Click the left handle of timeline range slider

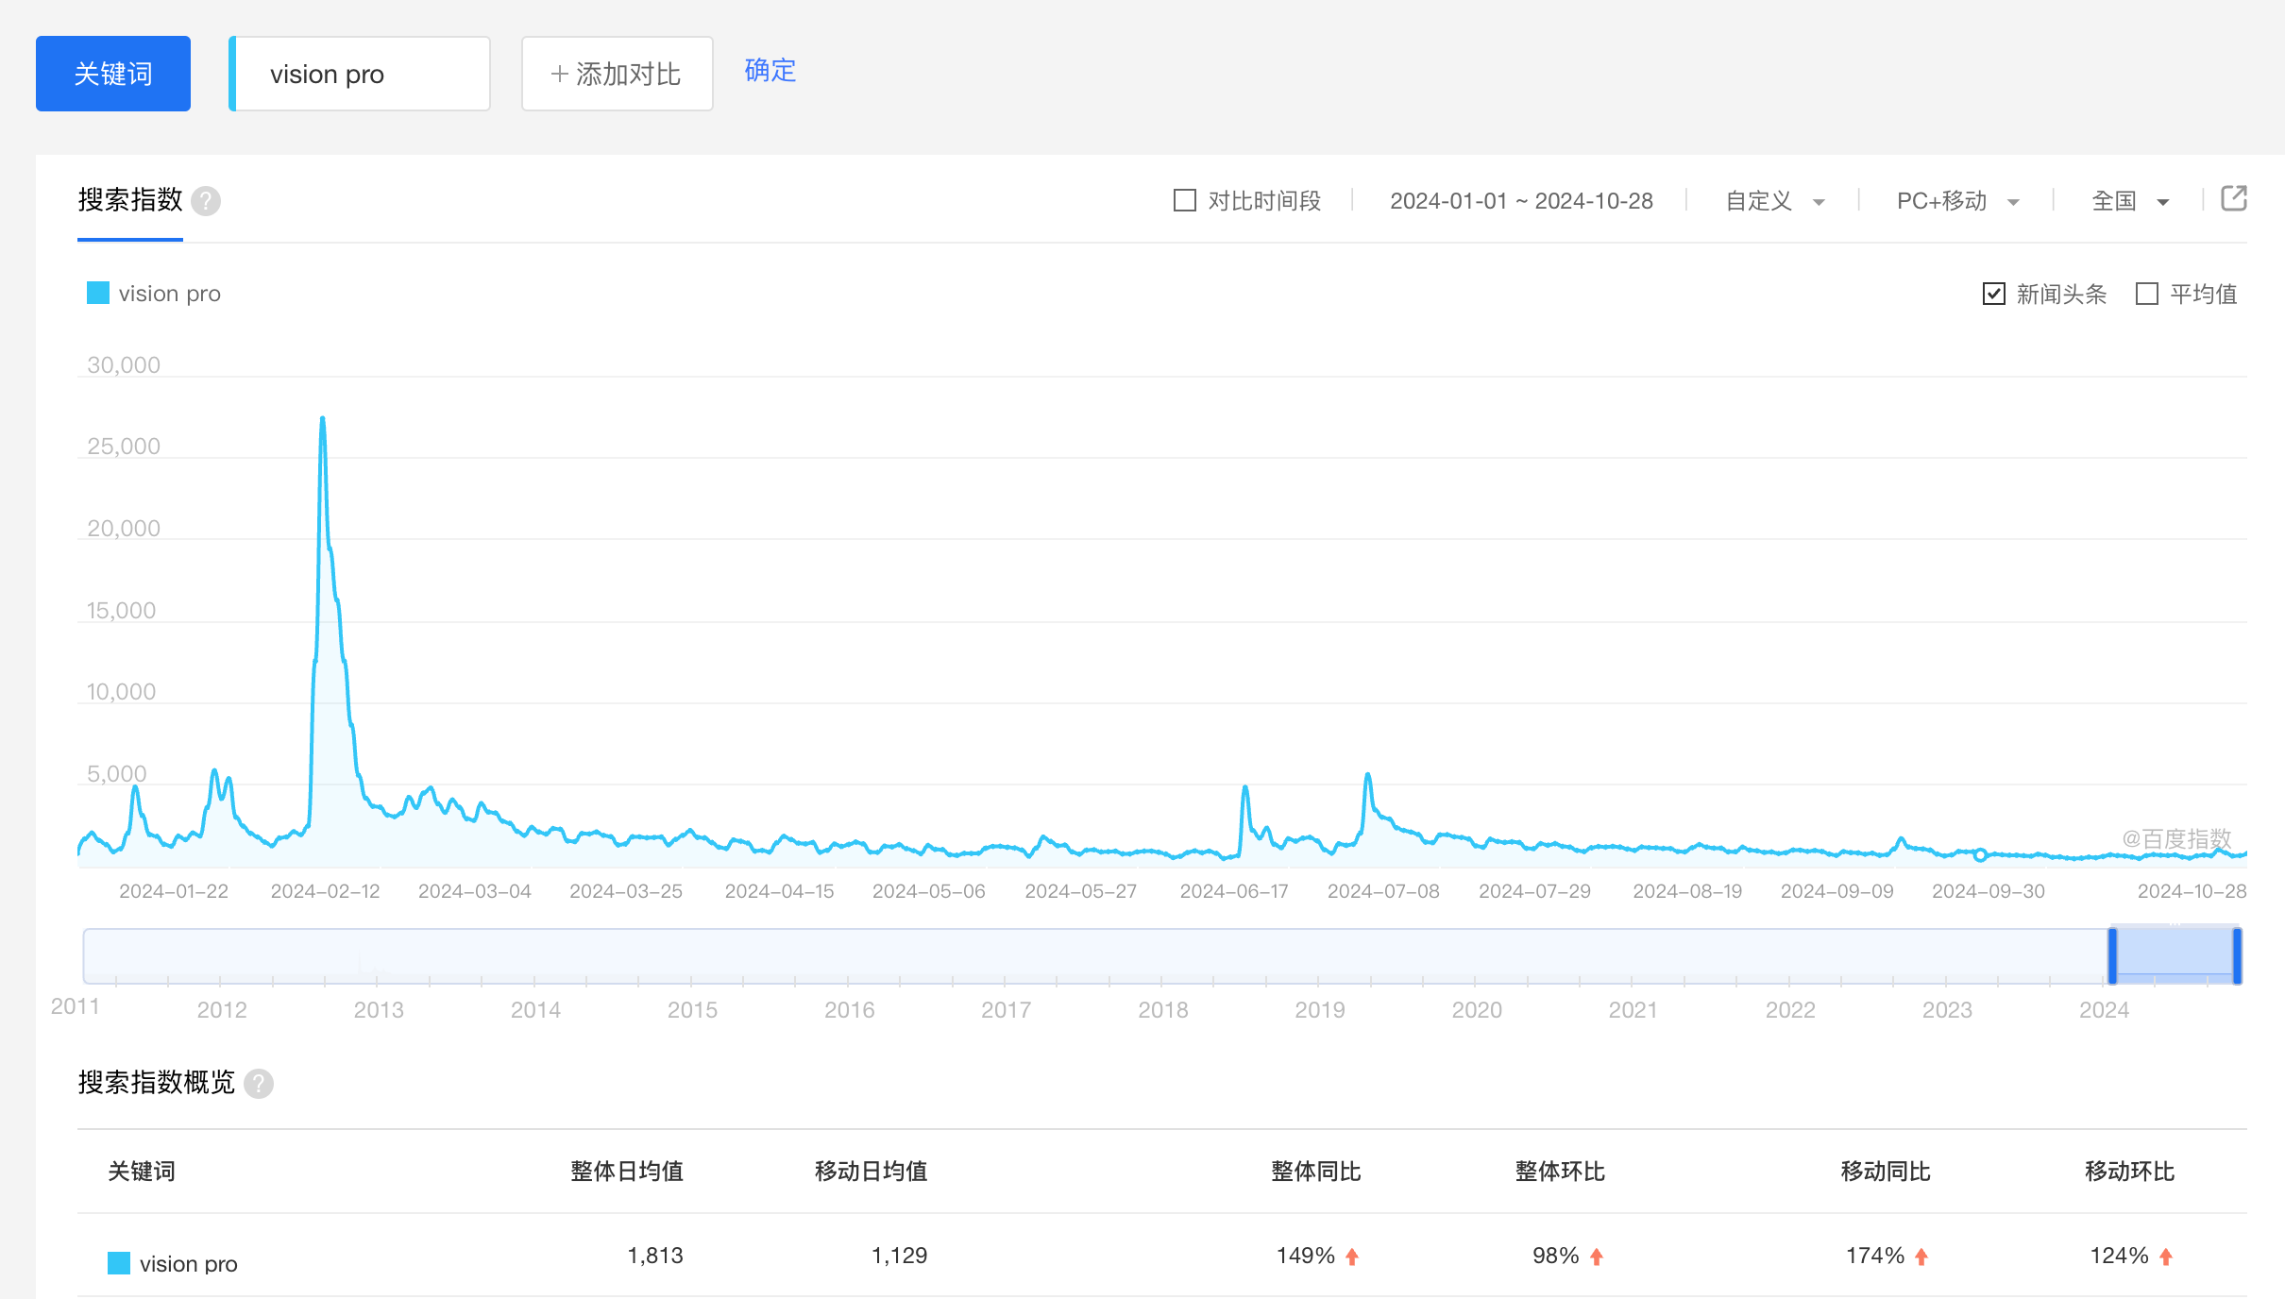[2112, 955]
